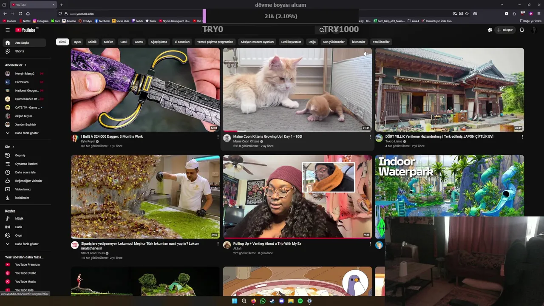The height and width of the screenshot is (306, 544).
Task: Open Xander Budnick subscription channel
Action: [x=24, y=125]
